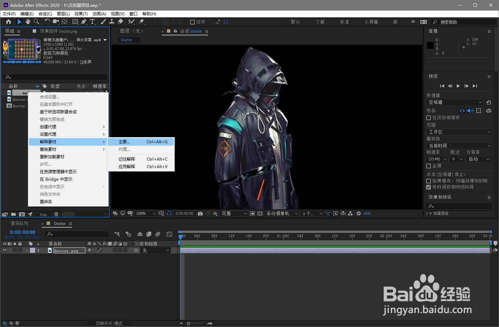The image size is (499, 327).
Task: Select the Selection arrow tool
Action: 19,22
